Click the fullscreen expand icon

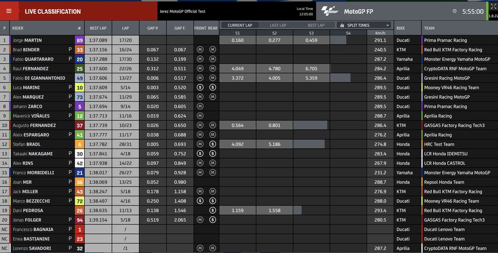click(493, 6)
